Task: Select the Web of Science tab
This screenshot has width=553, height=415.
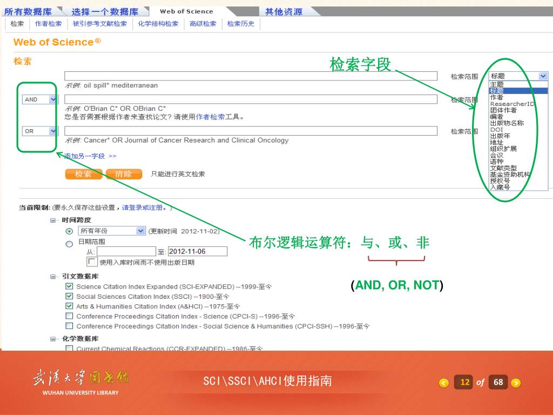Action: coord(186,11)
